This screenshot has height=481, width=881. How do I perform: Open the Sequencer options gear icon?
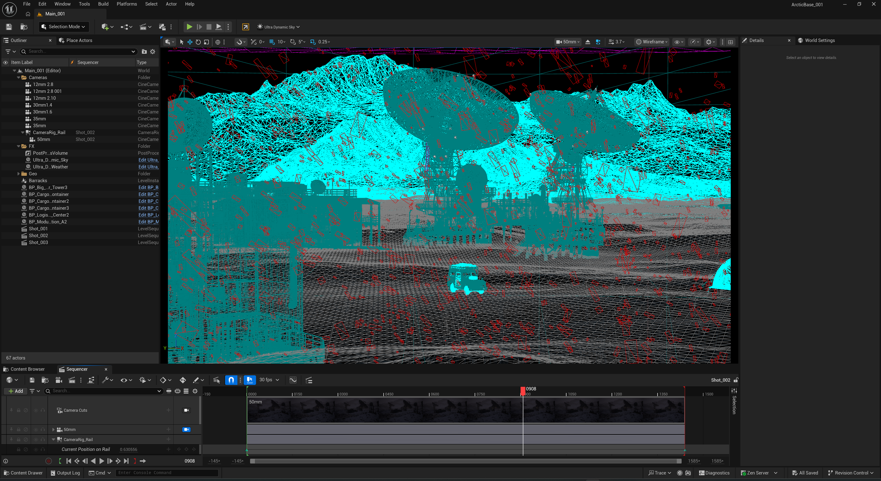(x=195, y=391)
